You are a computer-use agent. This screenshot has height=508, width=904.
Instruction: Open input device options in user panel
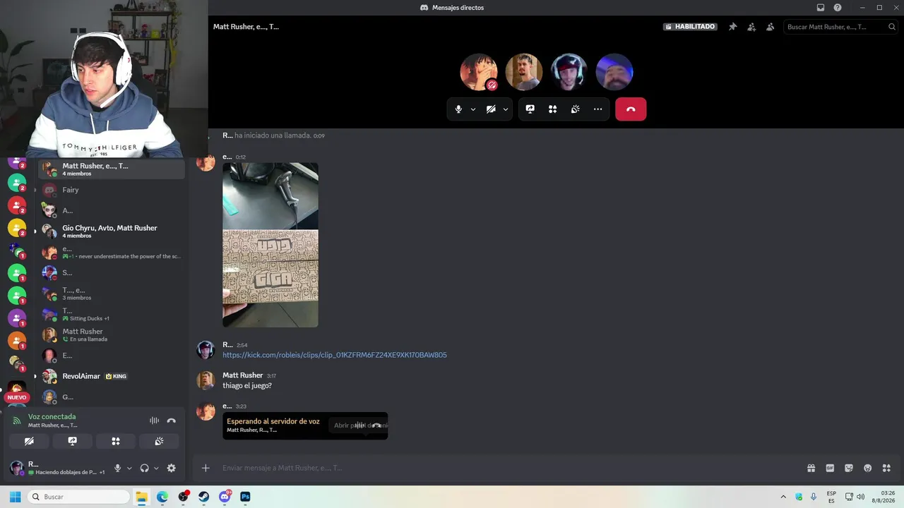click(129, 468)
